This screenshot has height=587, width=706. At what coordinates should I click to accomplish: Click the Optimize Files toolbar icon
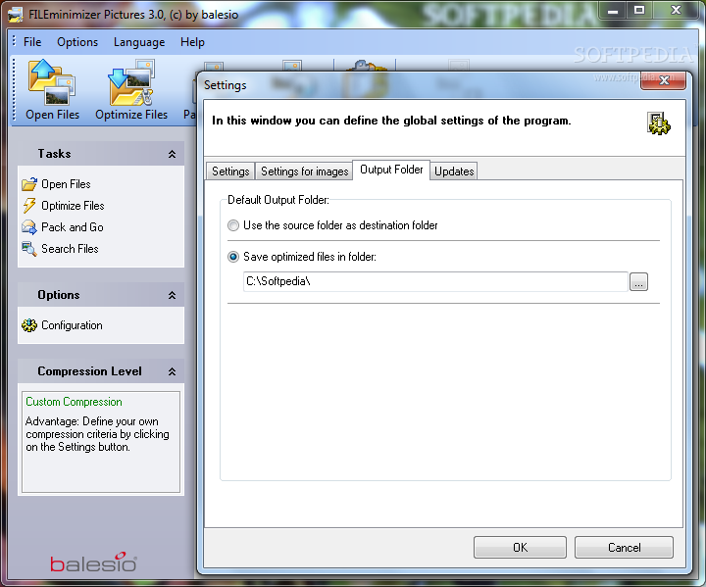tap(131, 82)
